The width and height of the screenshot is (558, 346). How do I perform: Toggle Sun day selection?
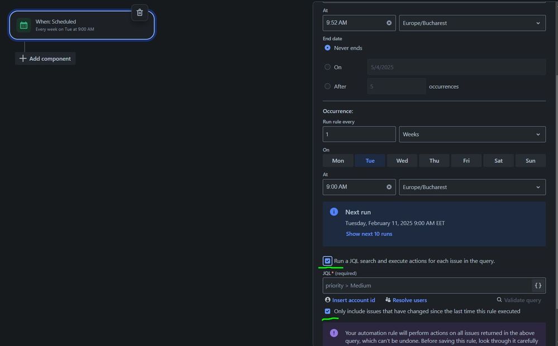tap(530, 161)
